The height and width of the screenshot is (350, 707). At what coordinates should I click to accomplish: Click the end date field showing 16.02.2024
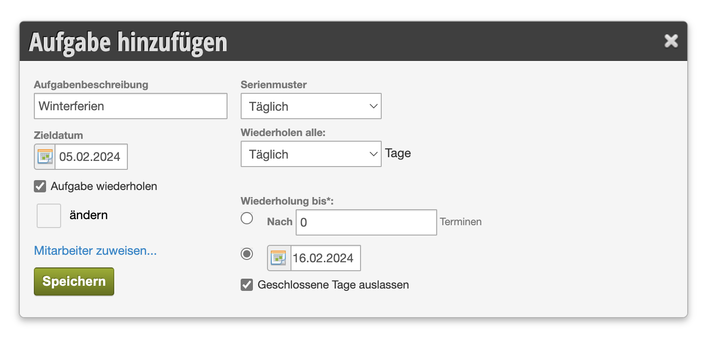[326, 258]
